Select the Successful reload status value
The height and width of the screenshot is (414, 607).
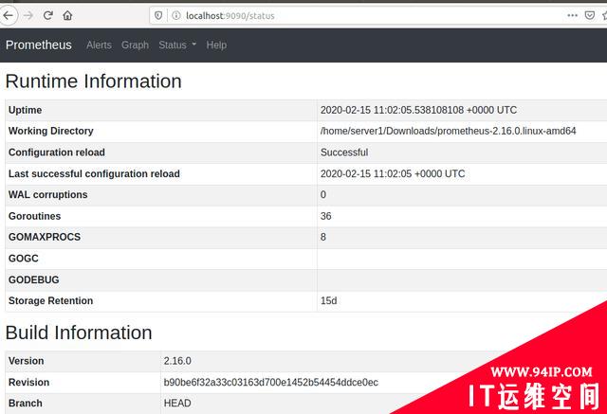click(344, 153)
